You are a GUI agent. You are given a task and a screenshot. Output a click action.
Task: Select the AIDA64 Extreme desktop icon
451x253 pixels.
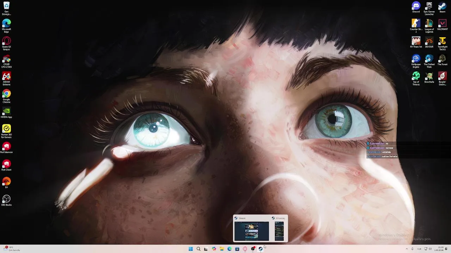point(6,79)
